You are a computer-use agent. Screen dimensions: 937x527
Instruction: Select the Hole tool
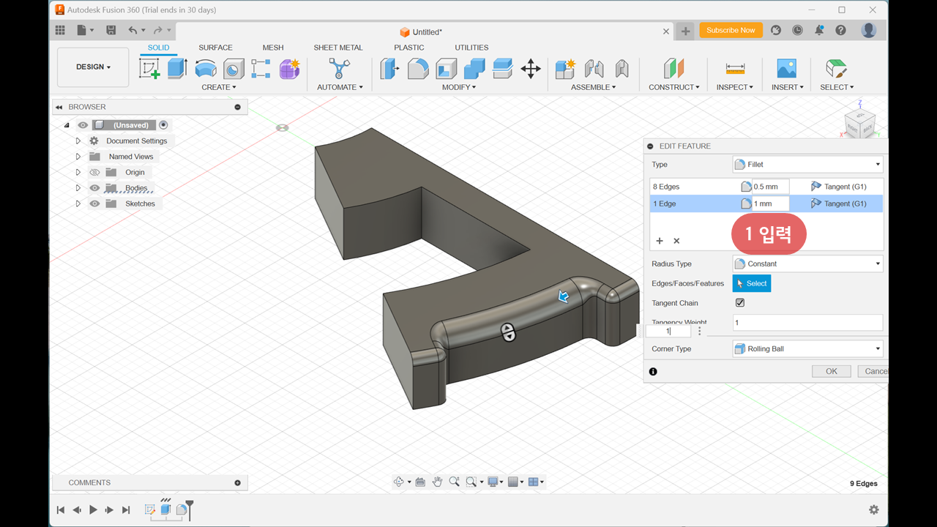pos(234,69)
